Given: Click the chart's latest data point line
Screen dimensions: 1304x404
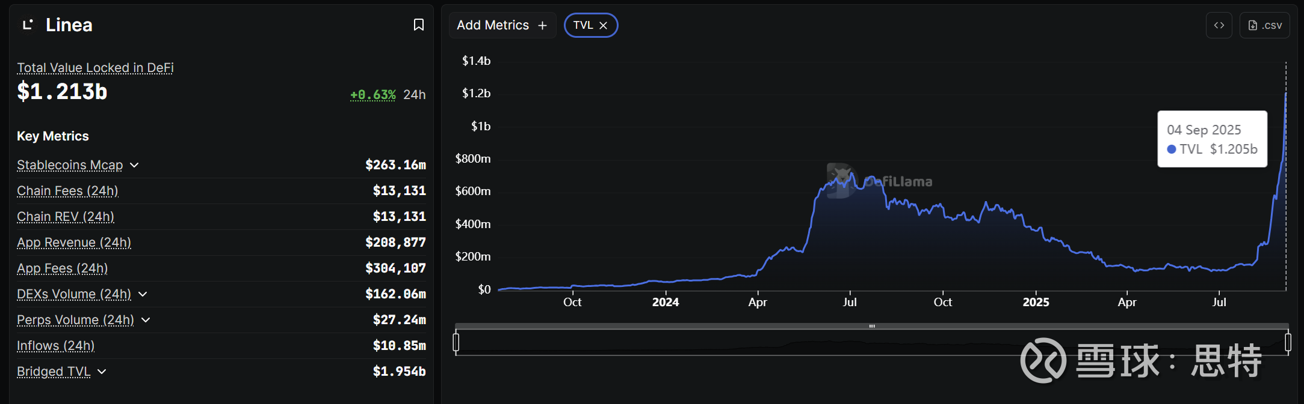Looking at the screenshot, I should click(x=1286, y=180).
